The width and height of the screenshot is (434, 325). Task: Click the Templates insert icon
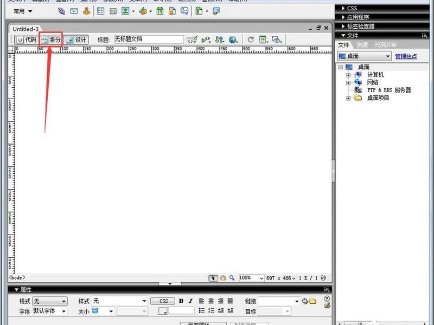199,11
